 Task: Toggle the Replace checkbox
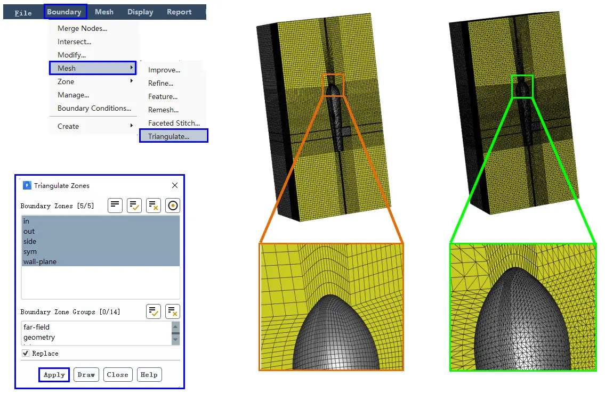click(26, 353)
